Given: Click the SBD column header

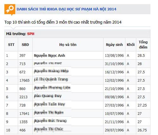Looking at the screenshot, I should 25,44.
